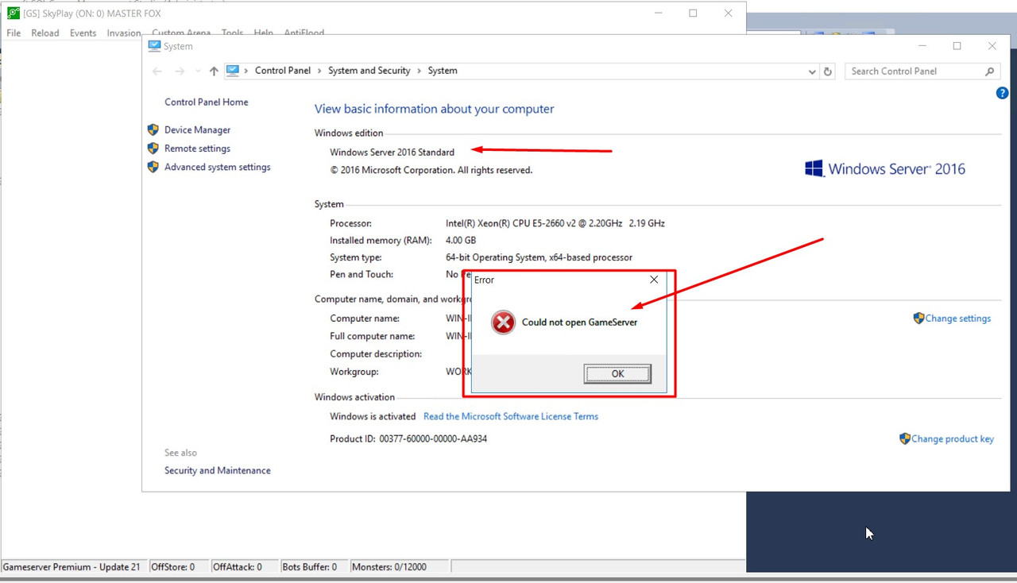Go up one level with Up arrow
Image resolution: width=1017 pixels, height=583 pixels.
pyautogui.click(x=214, y=71)
